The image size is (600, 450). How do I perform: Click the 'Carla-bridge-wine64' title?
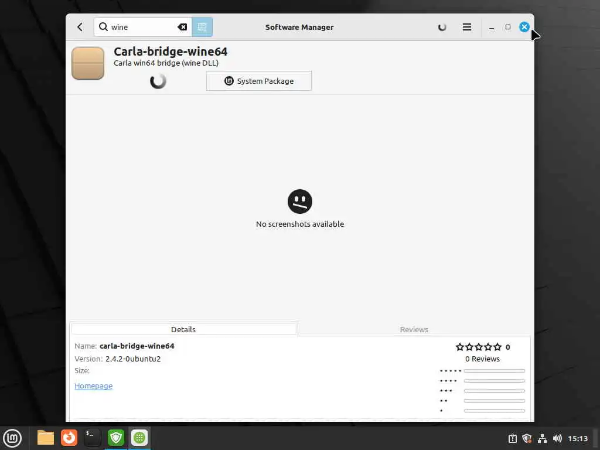coord(171,52)
